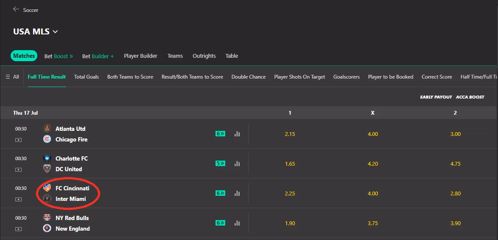Select draw odds 4.00 for Cincinnati match
This screenshot has height=240, width=498.
tap(373, 194)
